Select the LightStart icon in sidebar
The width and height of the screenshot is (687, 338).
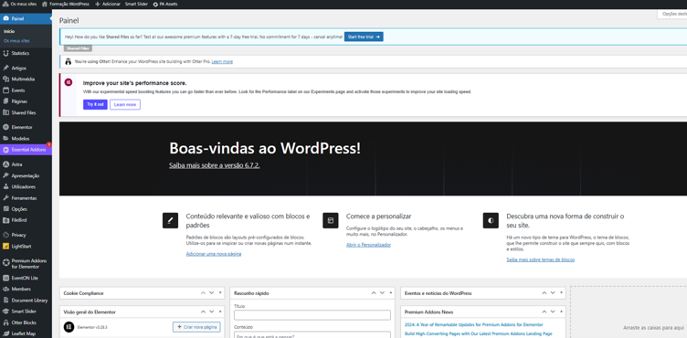tap(5, 247)
